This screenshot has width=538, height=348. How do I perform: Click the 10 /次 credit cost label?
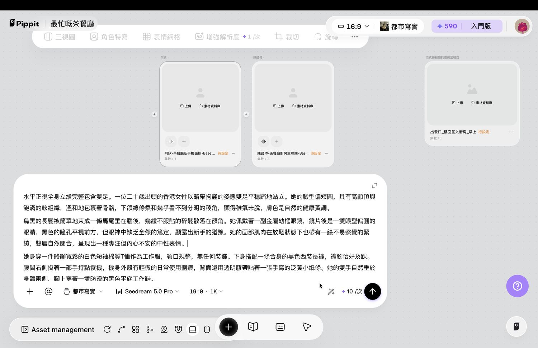coord(352,291)
